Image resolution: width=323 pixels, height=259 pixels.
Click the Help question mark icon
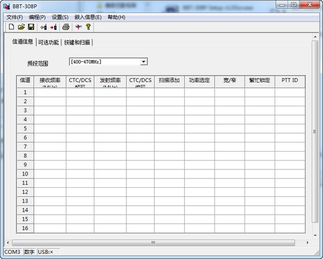pos(88,27)
